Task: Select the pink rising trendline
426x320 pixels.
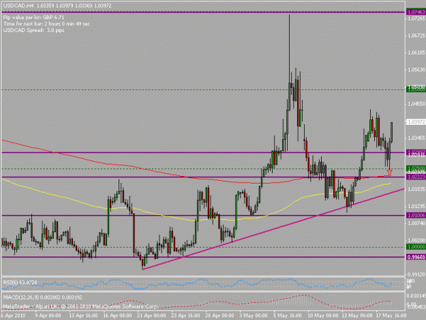Action: coord(273,229)
